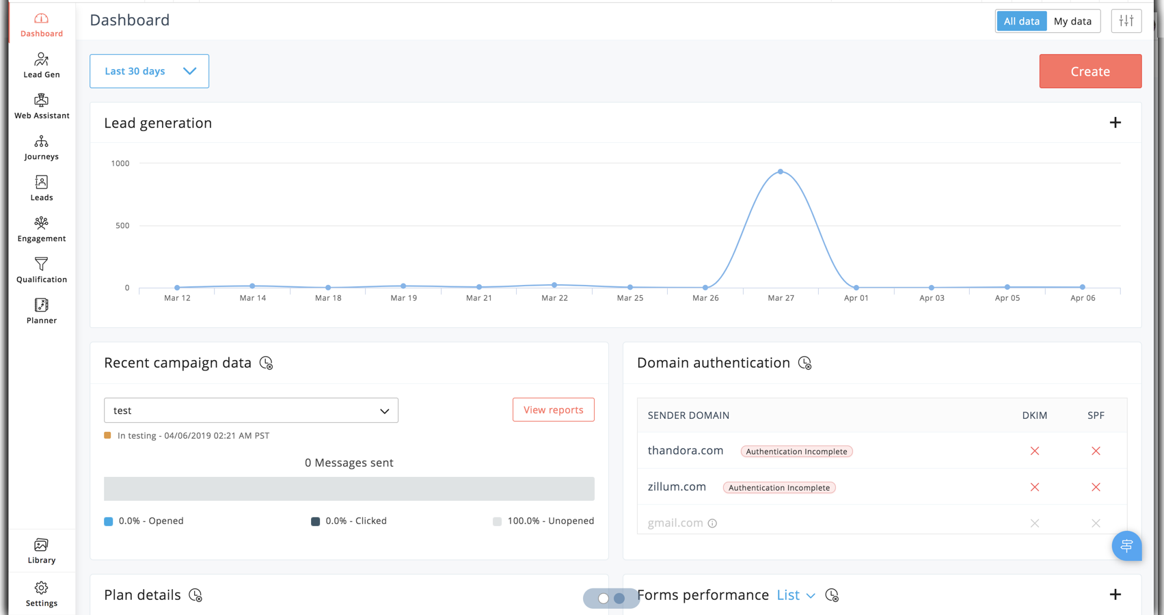
Task: Open Lead Gen in the sidebar
Action: pos(42,66)
